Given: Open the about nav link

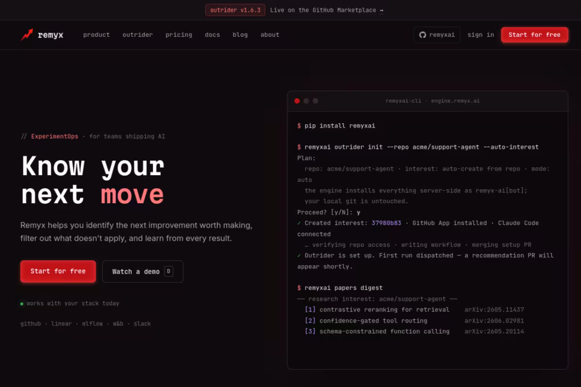Looking at the screenshot, I should (x=270, y=35).
